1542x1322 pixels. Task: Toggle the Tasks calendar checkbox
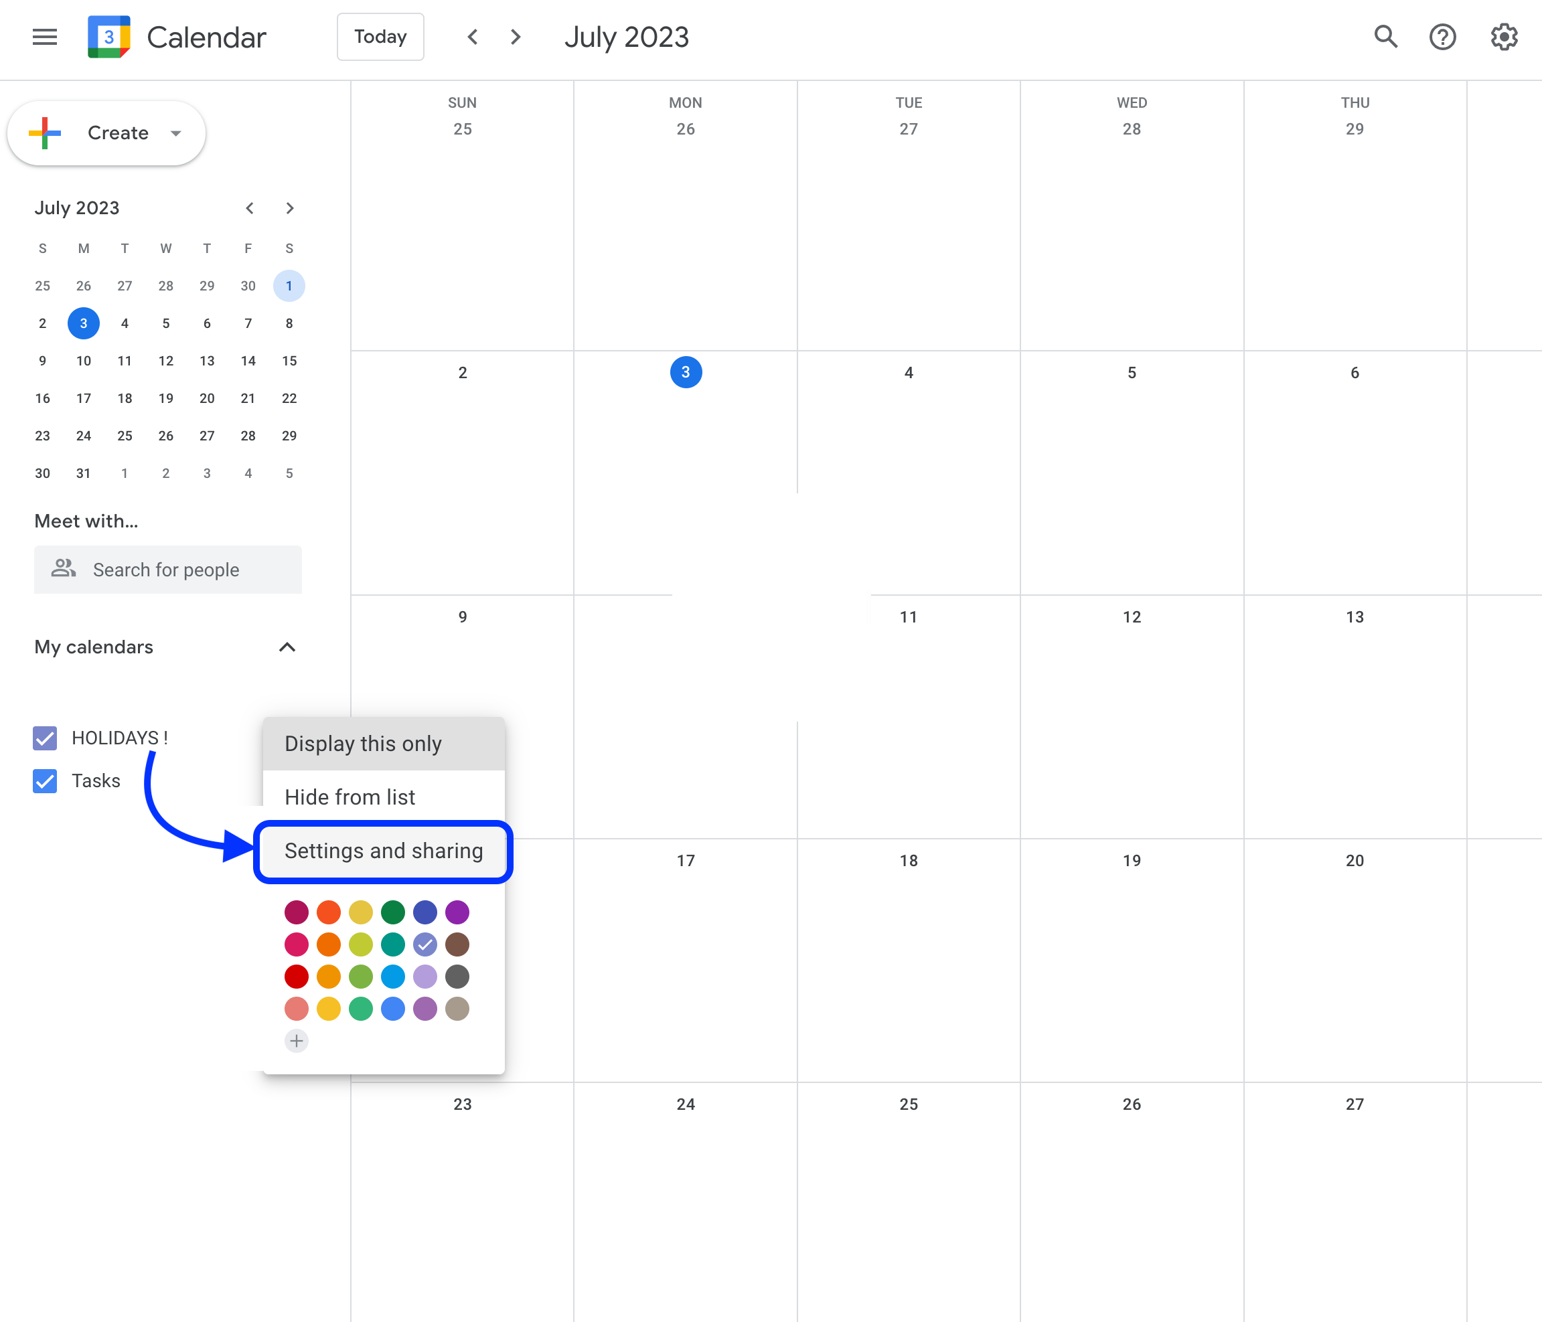(46, 780)
